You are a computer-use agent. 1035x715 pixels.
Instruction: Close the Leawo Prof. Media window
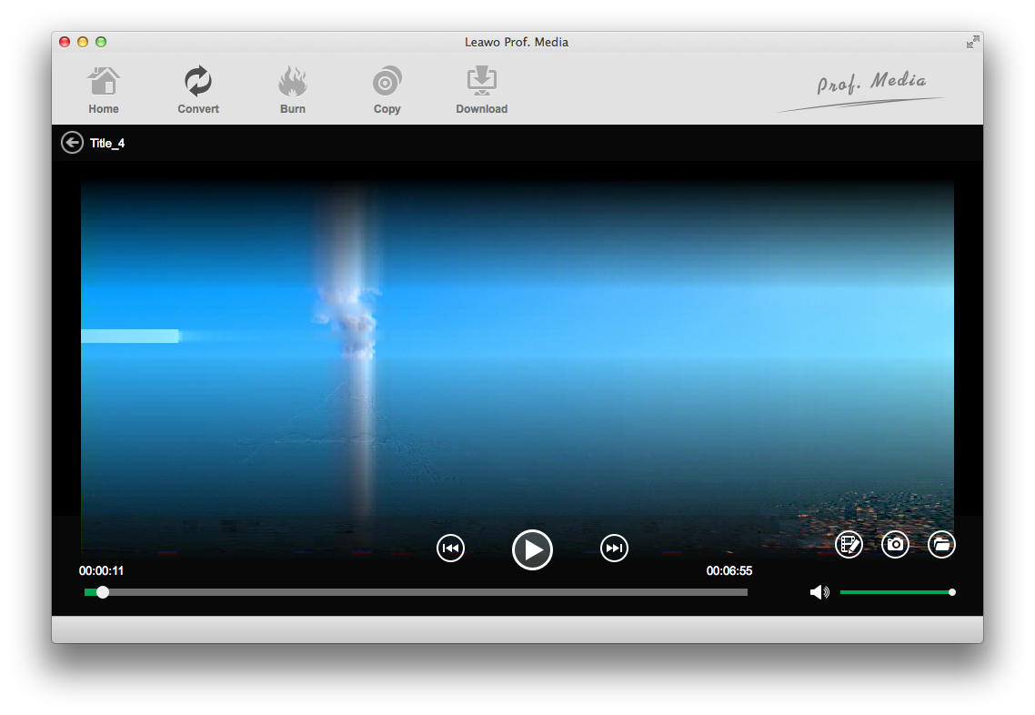click(65, 42)
